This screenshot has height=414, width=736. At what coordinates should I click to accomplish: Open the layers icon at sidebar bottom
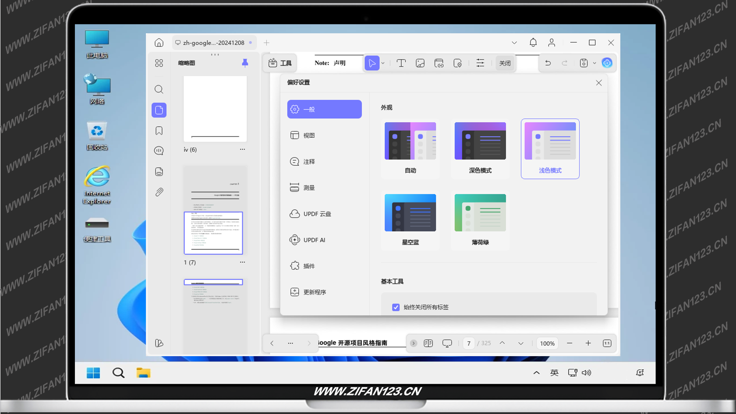(159, 343)
